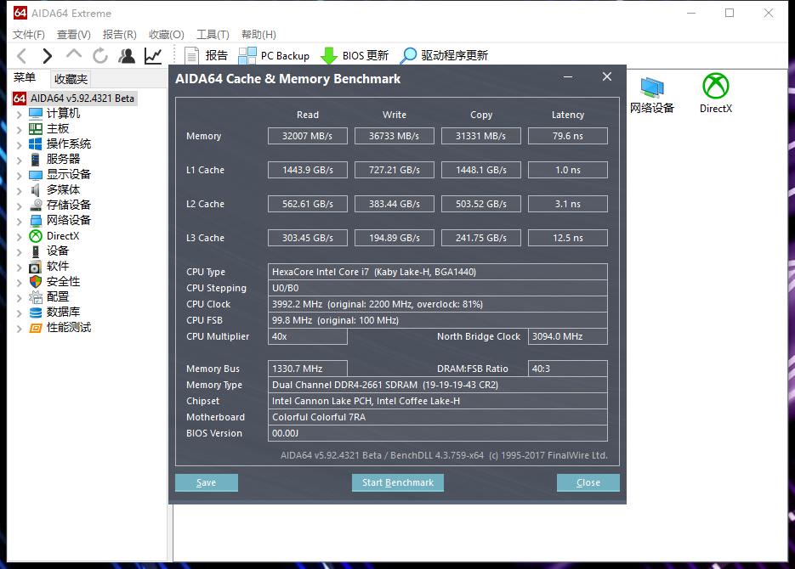
Task: Select AIDA64 v5.92.4321 Beta root node
Action: point(75,99)
